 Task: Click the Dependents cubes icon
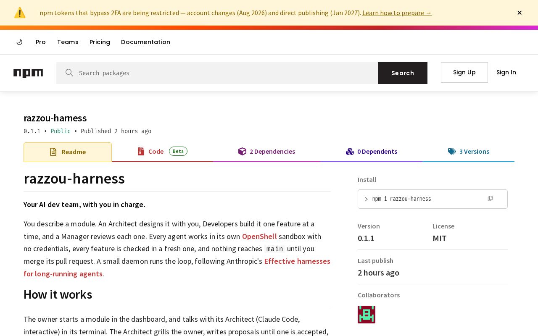[350, 152]
